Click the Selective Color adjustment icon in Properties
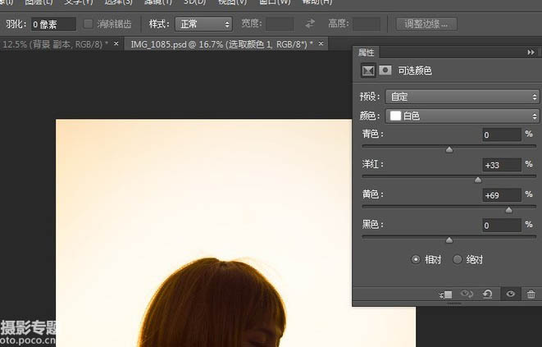Viewport: 542px width, 347px height. coord(368,71)
